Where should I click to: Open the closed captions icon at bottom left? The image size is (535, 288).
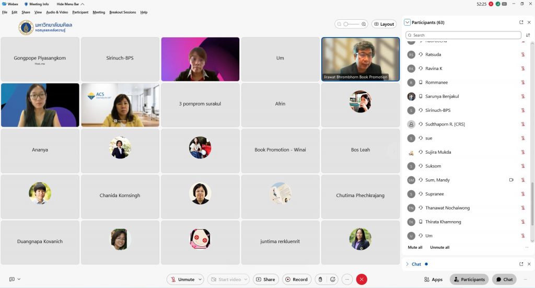[x=12, y=279]
